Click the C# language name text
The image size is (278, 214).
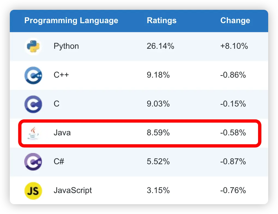tap(59, 162)
